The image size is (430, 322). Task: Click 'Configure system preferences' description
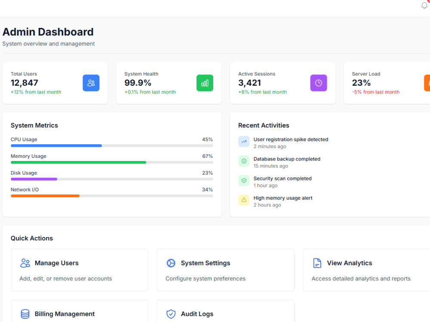[x=206, y=279]
